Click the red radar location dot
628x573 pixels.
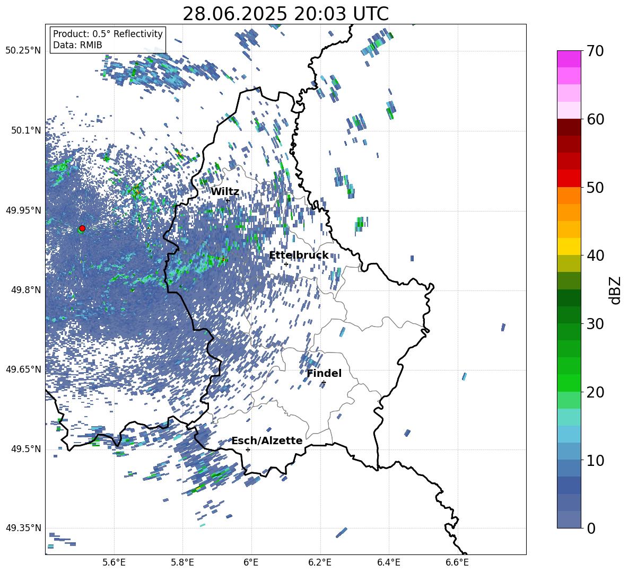point(82,228)
